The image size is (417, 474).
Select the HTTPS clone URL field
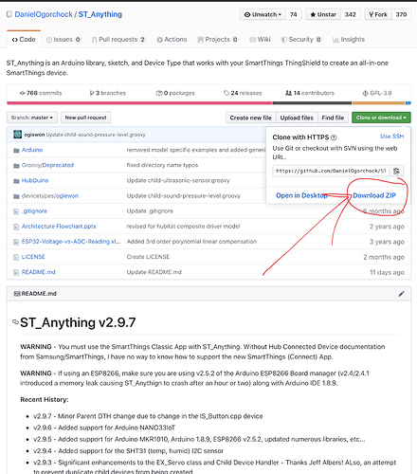coord(331,171)
